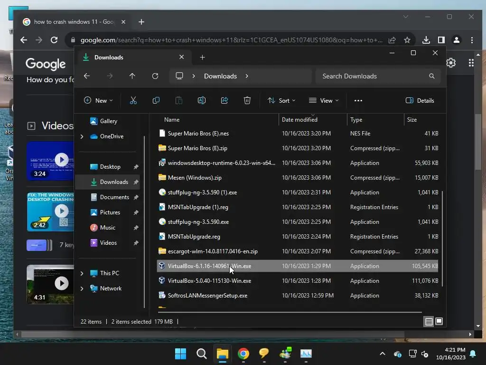Toggle the Details pane

[420, 100]
